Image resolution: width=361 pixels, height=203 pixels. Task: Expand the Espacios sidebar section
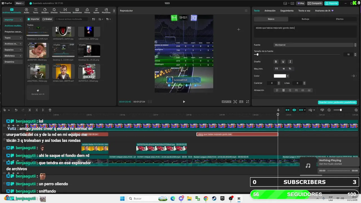click(13, 50)
